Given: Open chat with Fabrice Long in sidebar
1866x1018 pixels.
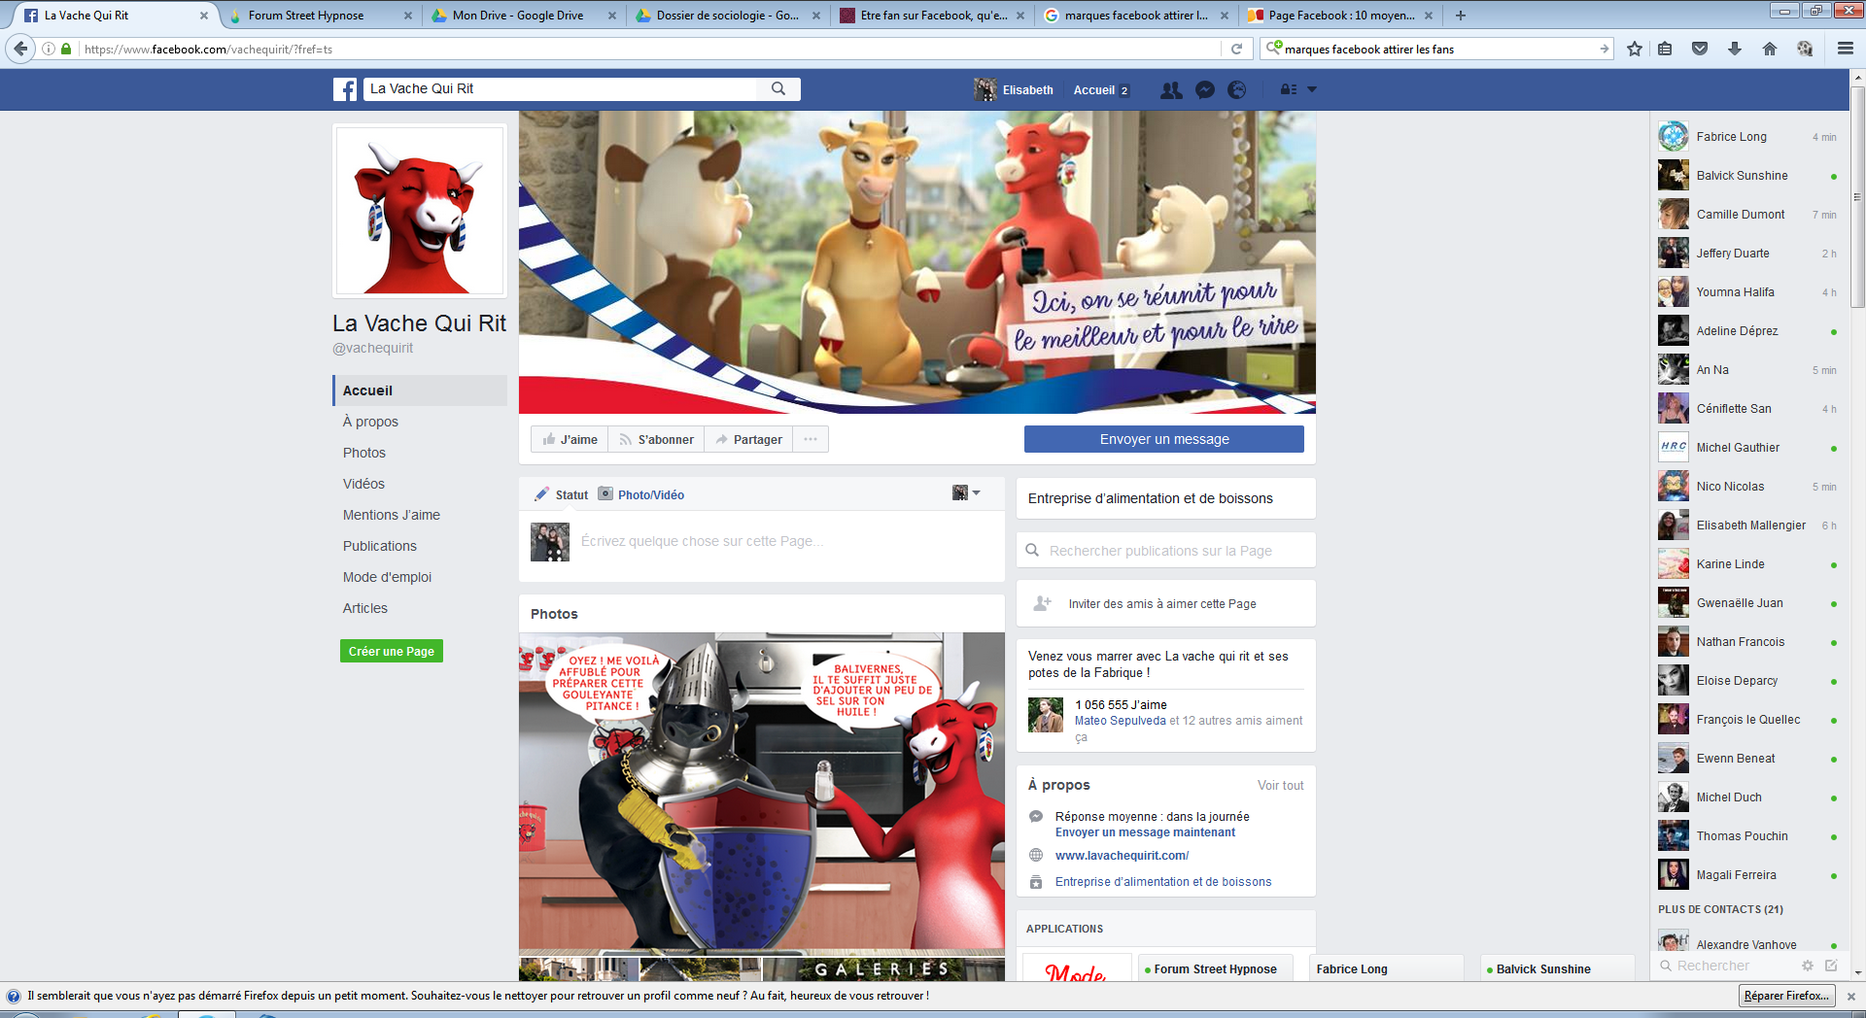Looking at the screenshot, I should pyautogui.click(x=1747, y=137).
